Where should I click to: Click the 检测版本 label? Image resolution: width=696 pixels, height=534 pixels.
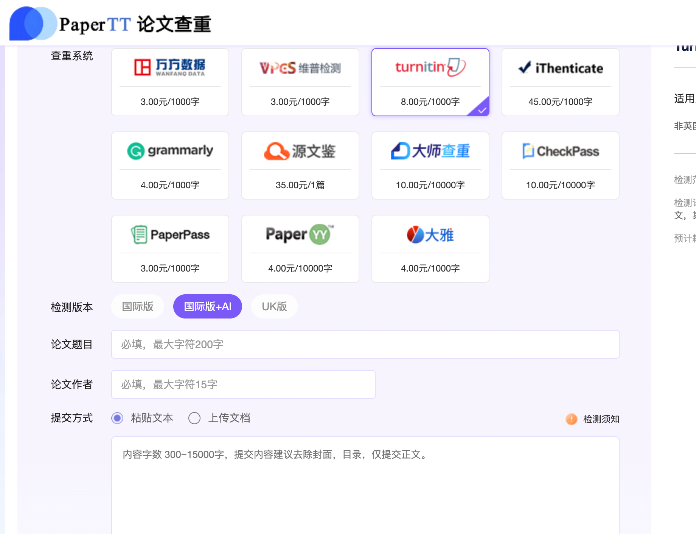point(72,307)
